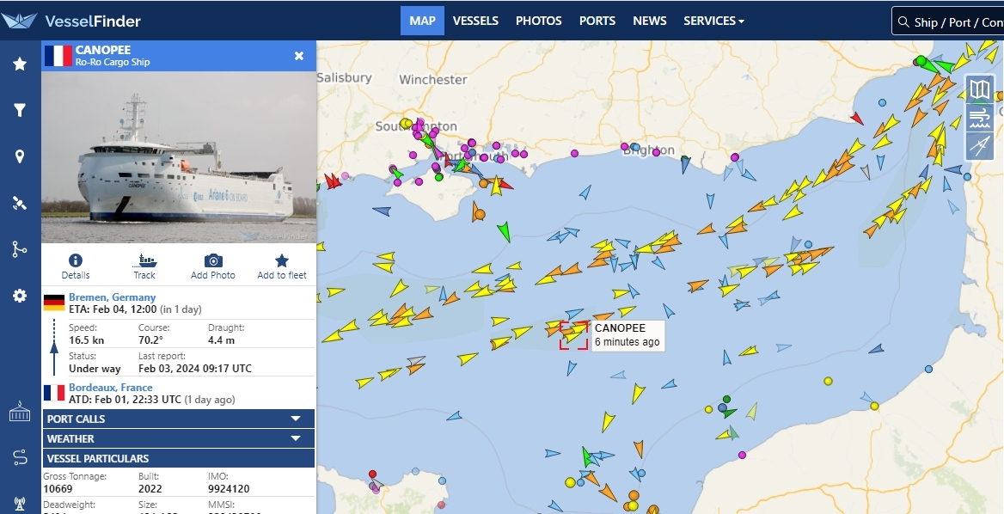Open the route planner curved arrows icon

pyautogui.click(x=20, y=457)
